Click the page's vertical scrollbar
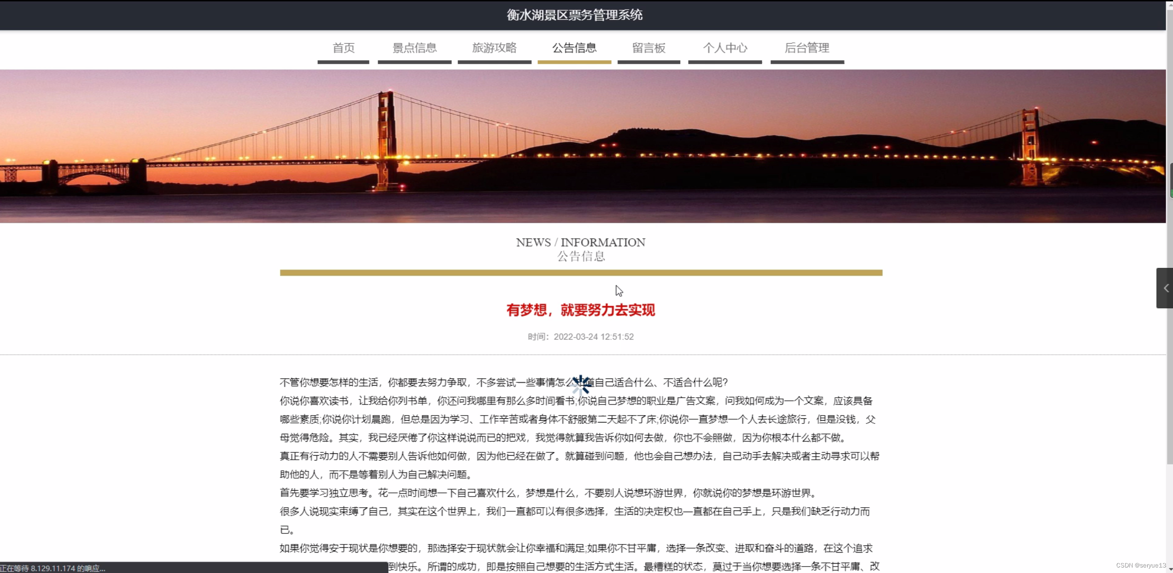 coord(1169,230)
